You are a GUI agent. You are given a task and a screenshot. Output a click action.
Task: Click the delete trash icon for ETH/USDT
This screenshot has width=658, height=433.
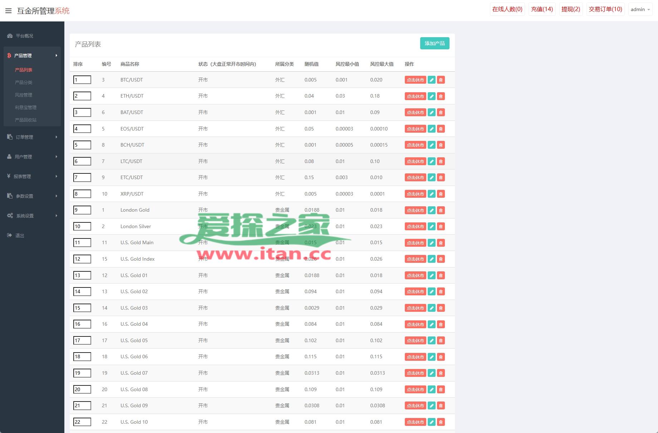pos(441,96)
